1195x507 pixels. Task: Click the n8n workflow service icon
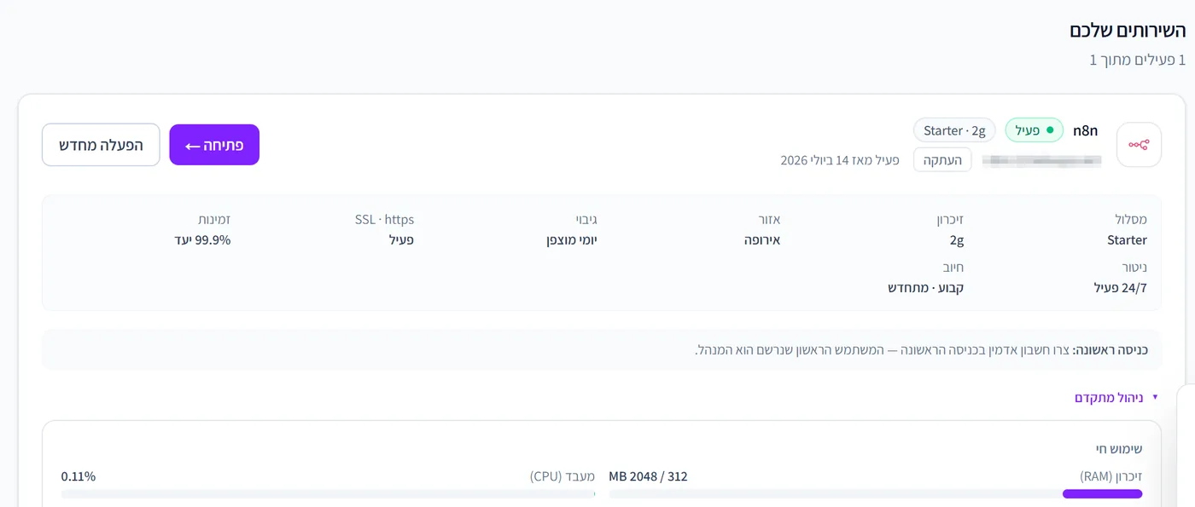[x=1139, y=145]
